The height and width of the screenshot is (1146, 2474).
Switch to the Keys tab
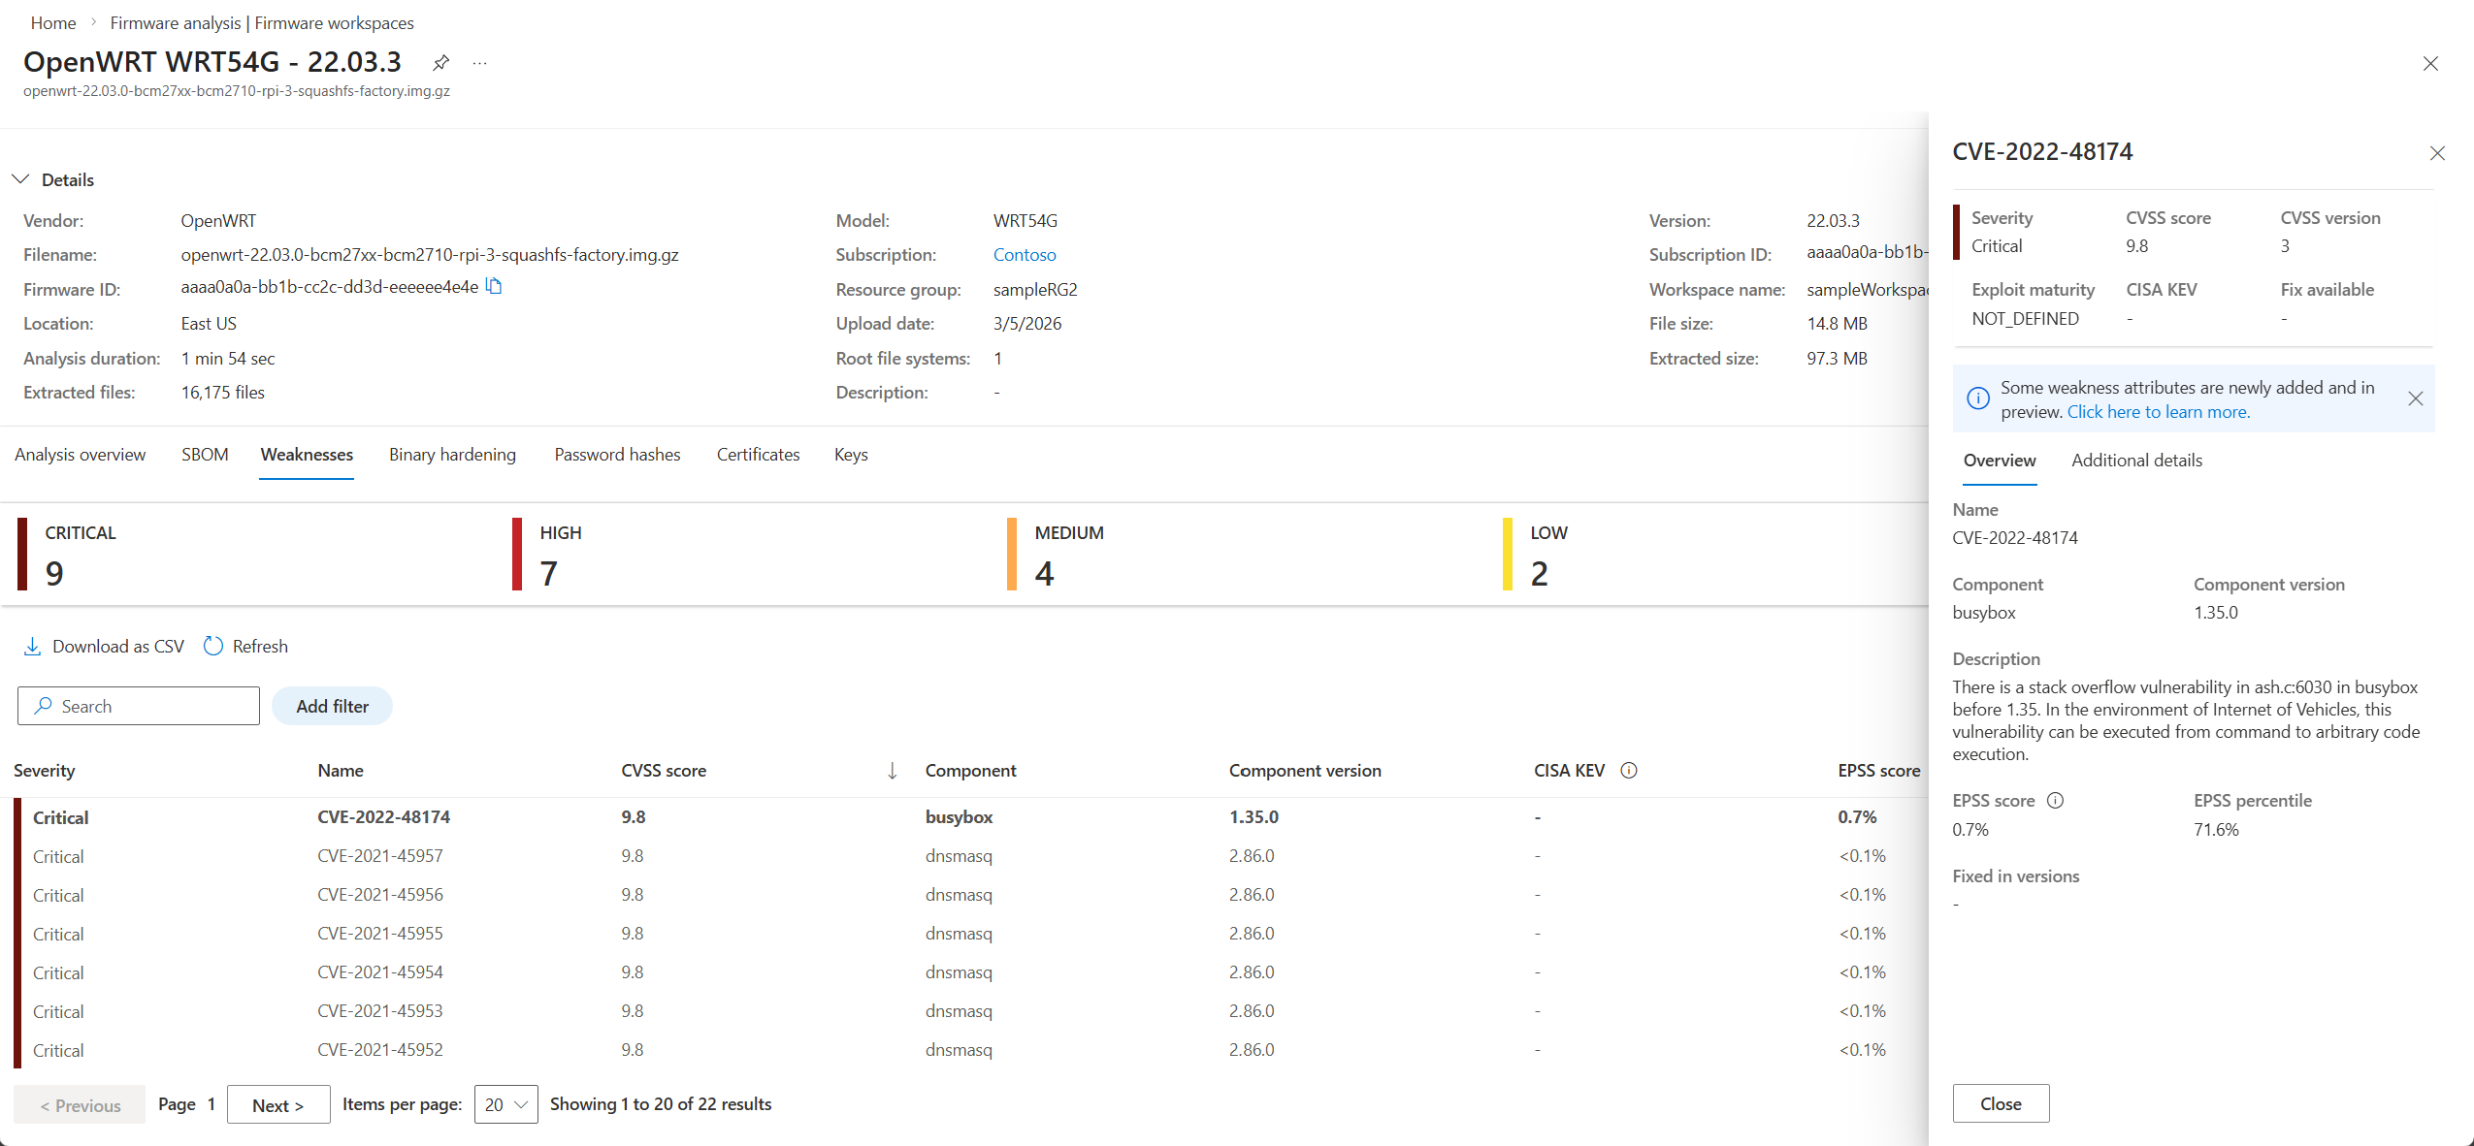[851, 455]
